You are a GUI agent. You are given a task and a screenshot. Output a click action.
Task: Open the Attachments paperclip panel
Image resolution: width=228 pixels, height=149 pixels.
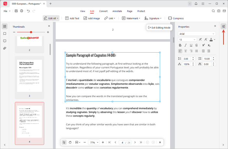point(5,48)
